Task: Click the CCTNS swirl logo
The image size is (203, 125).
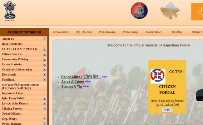Action: [158, 76]
